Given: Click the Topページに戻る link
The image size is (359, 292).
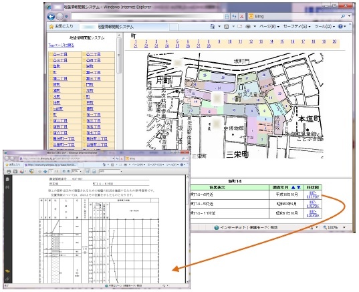Looking at the screenshot, I should pos(62,45).
